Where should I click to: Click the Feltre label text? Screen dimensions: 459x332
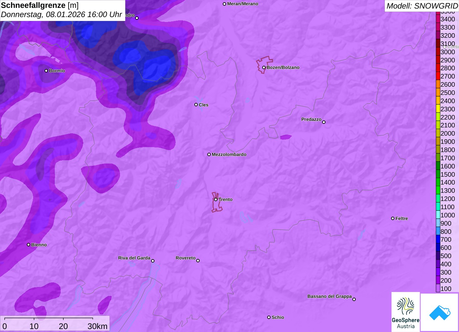402,218
